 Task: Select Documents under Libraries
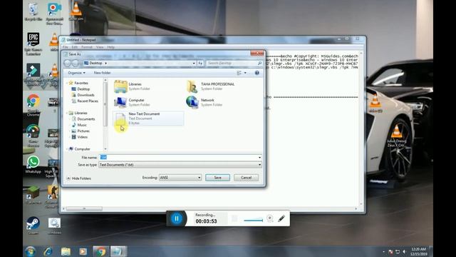(85, 119)
